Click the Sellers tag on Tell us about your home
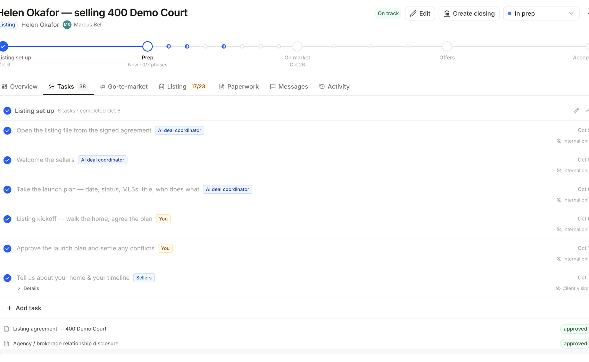This screenshot has width=589, height=362. coord(144,278)
